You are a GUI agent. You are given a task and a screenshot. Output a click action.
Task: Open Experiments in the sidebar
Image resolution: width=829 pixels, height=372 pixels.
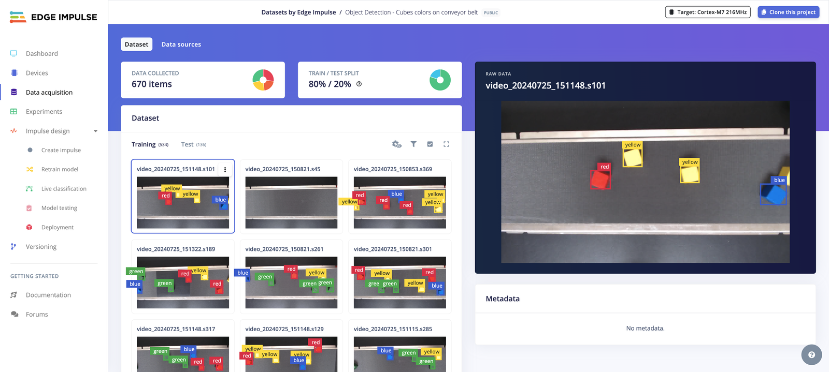pos(44,111)
